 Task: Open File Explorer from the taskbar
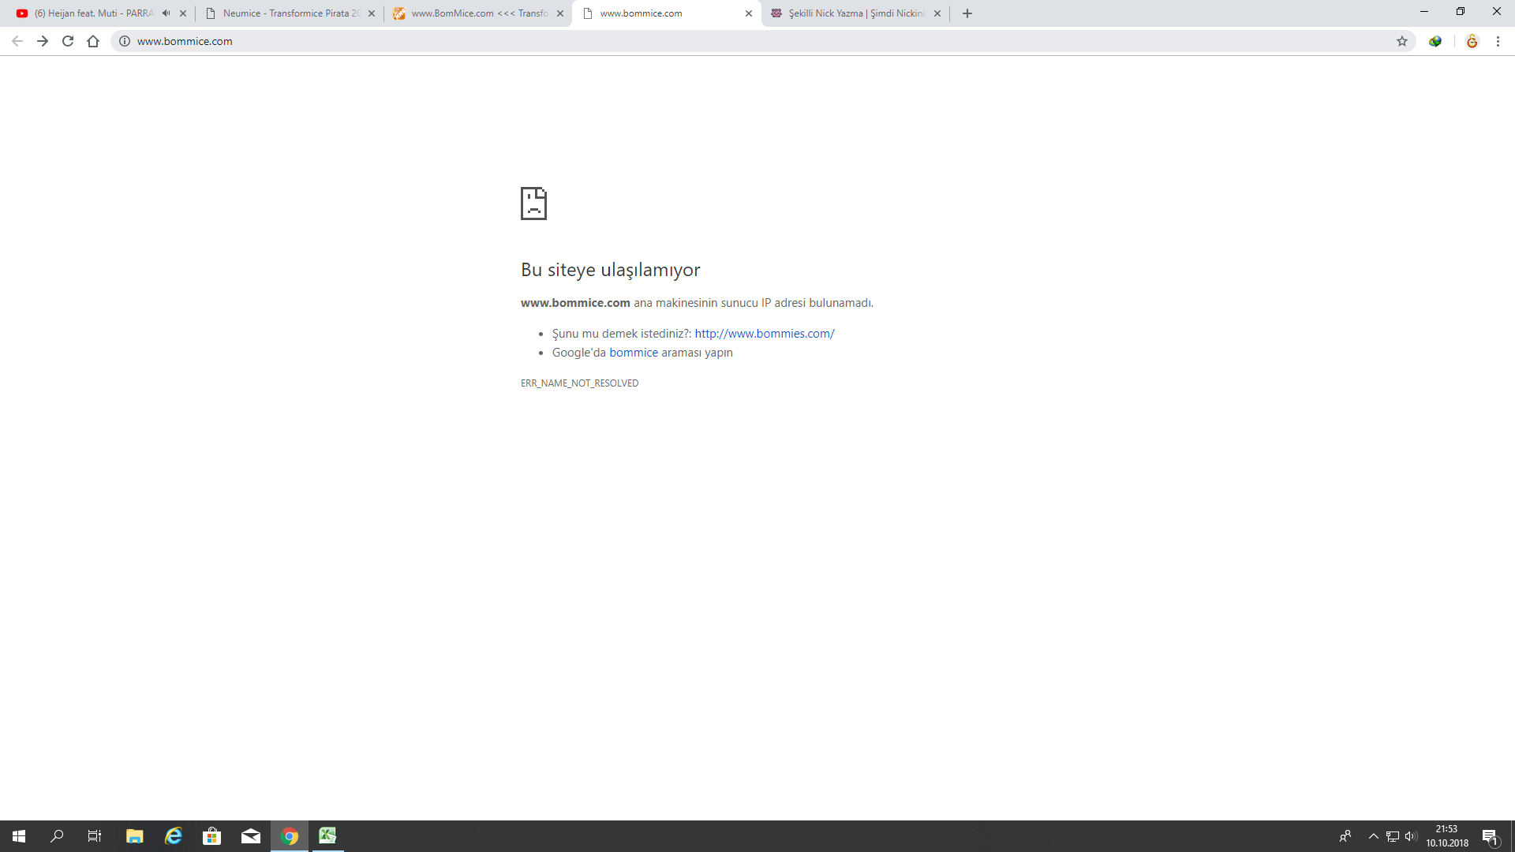pos(134,836)
